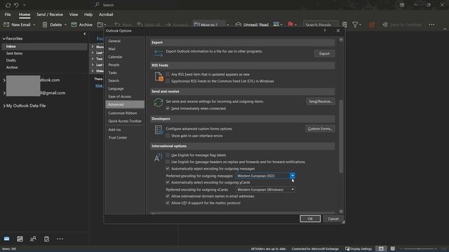449x252 pixels.
Task: Cancel the Outlook Options dialog
Action: [333, 218]
